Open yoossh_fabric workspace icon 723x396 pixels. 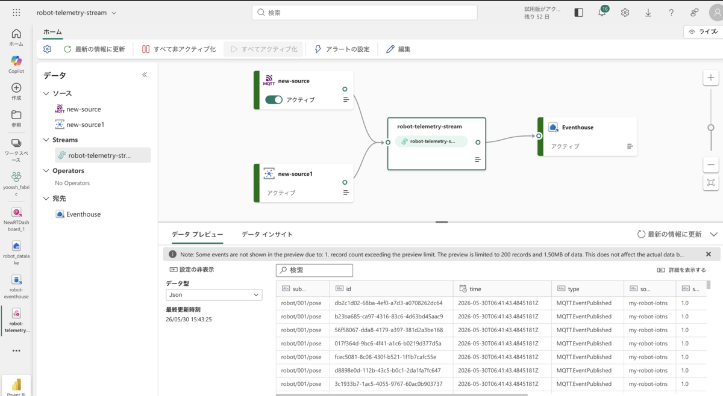pos(16,183)
